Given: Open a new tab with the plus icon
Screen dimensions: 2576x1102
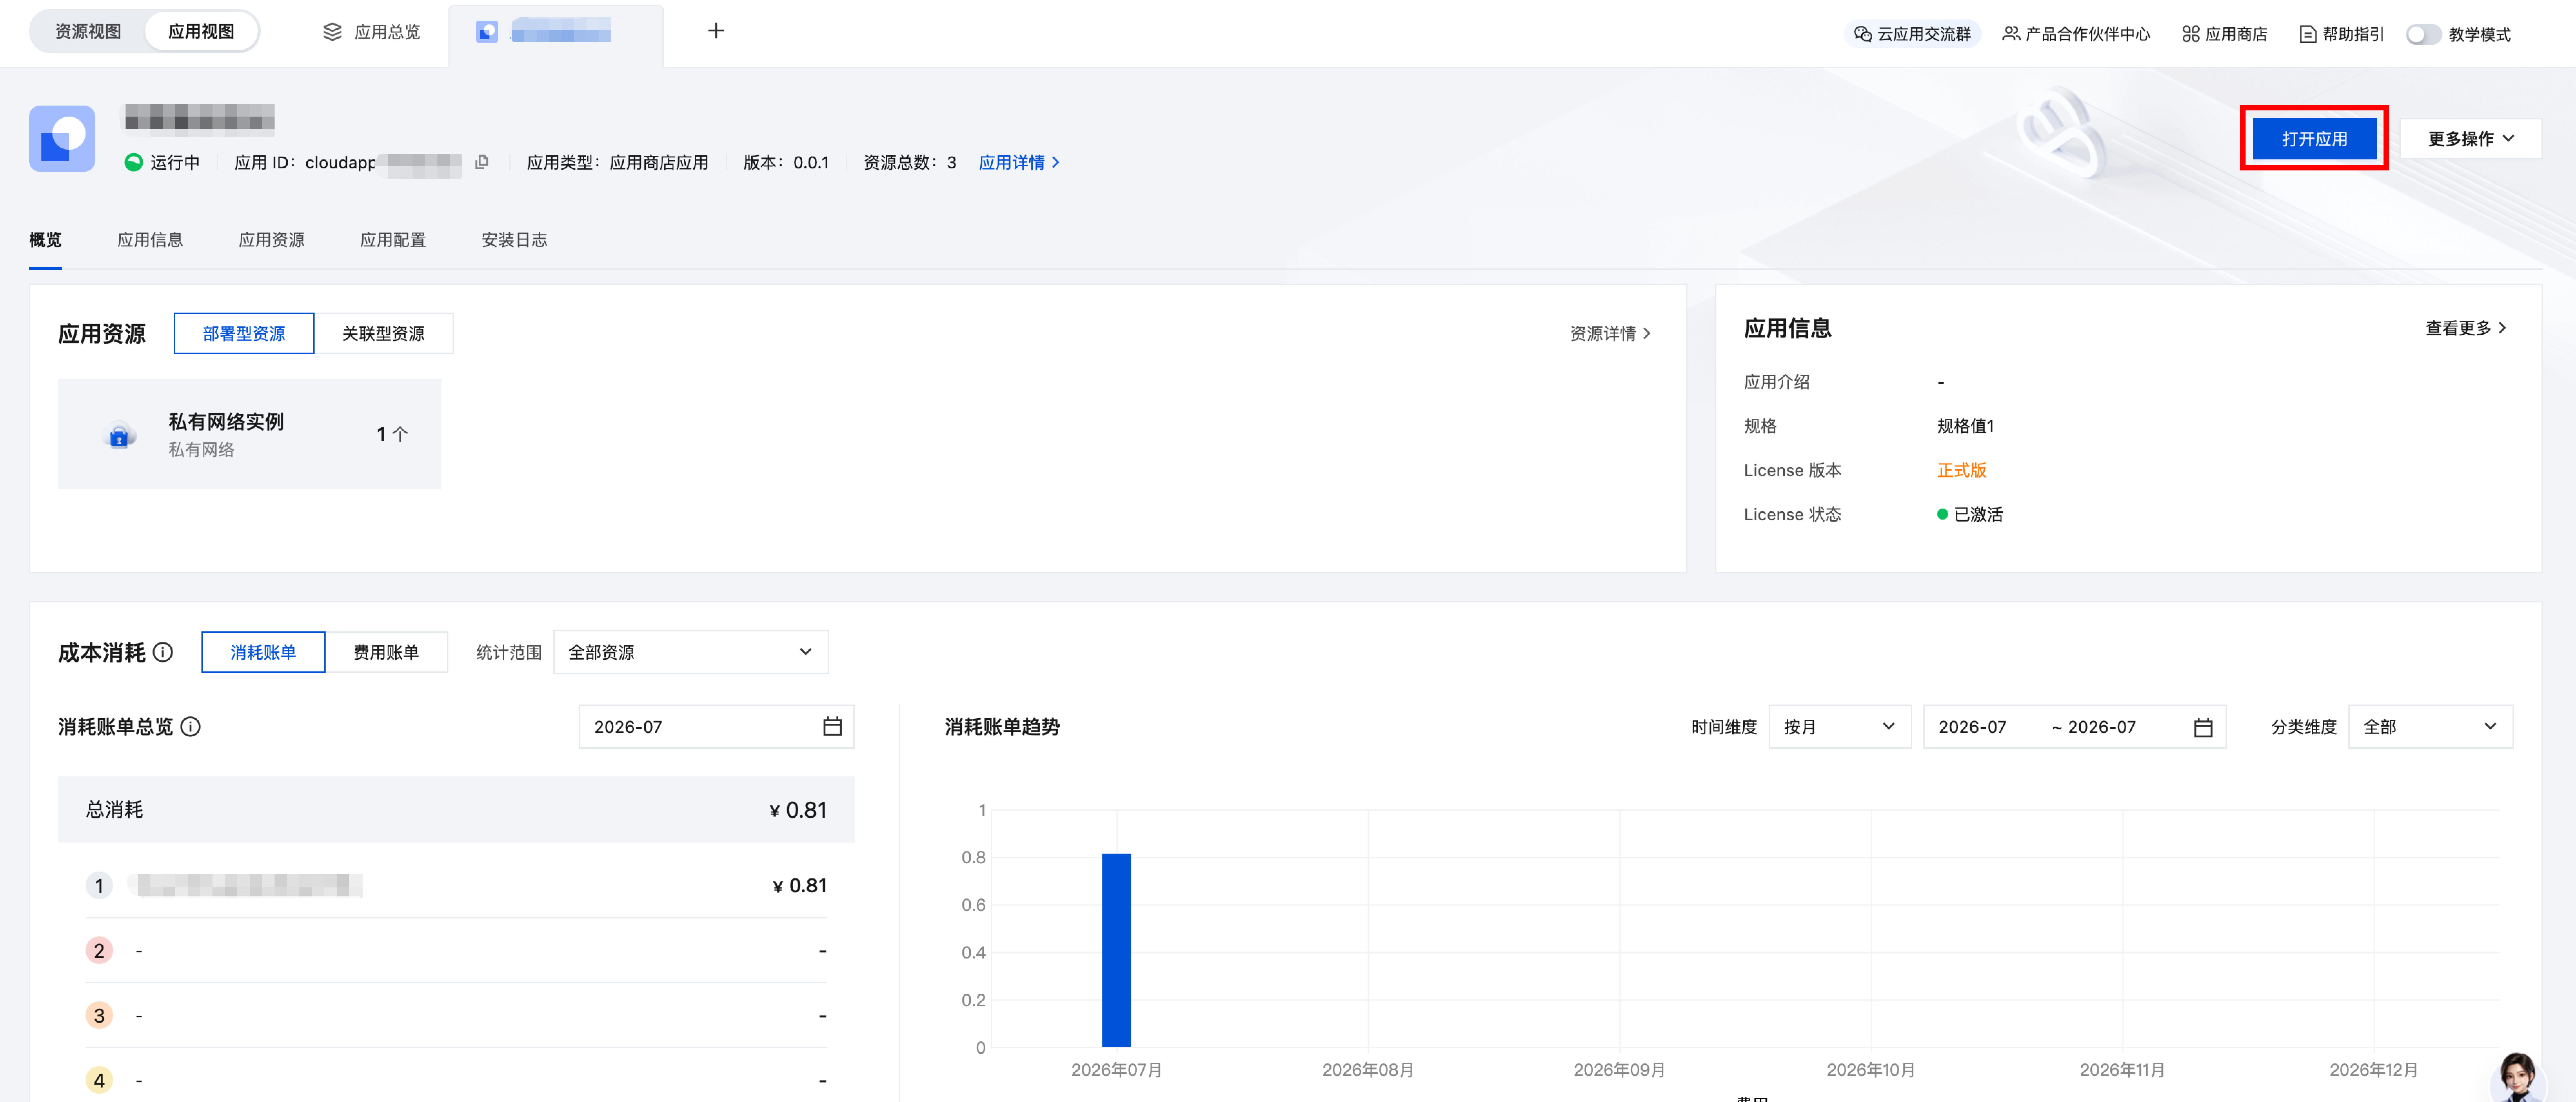Looking at the screenshot, I should click(716, 31).
